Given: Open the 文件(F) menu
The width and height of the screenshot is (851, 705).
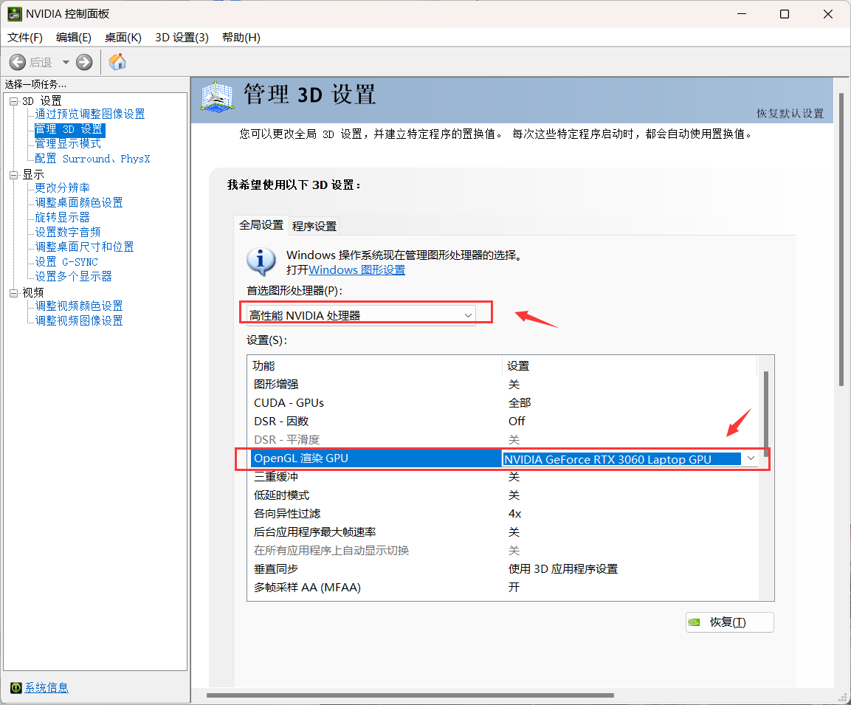Looking at the screenshot, I should coord(25,38).
